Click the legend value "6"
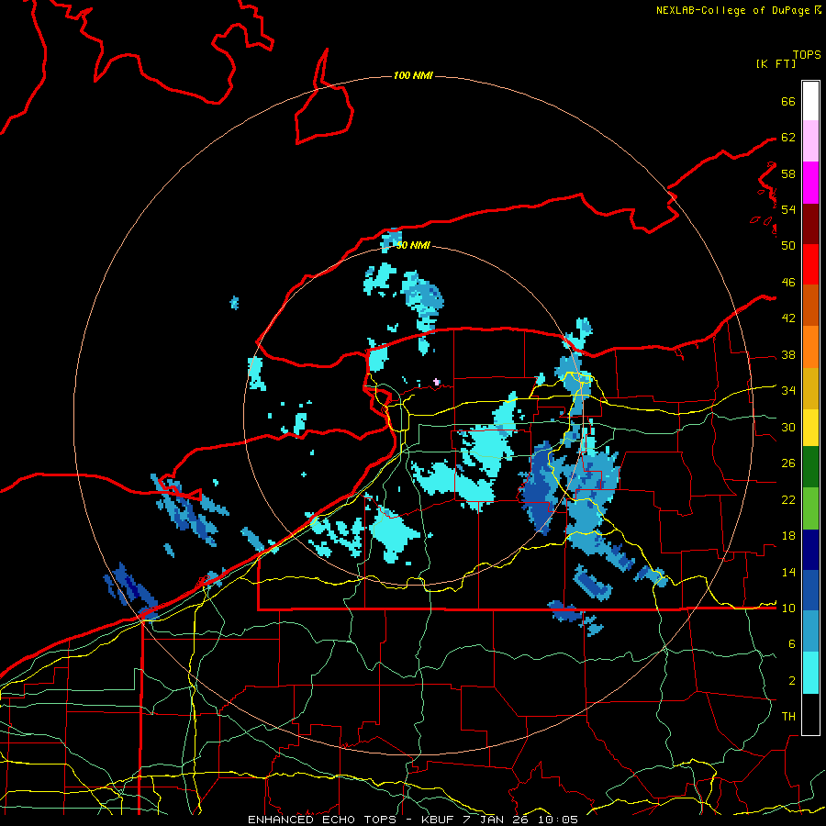The height and width of the screenshot is (826, 826). click(x=791, y=644)
